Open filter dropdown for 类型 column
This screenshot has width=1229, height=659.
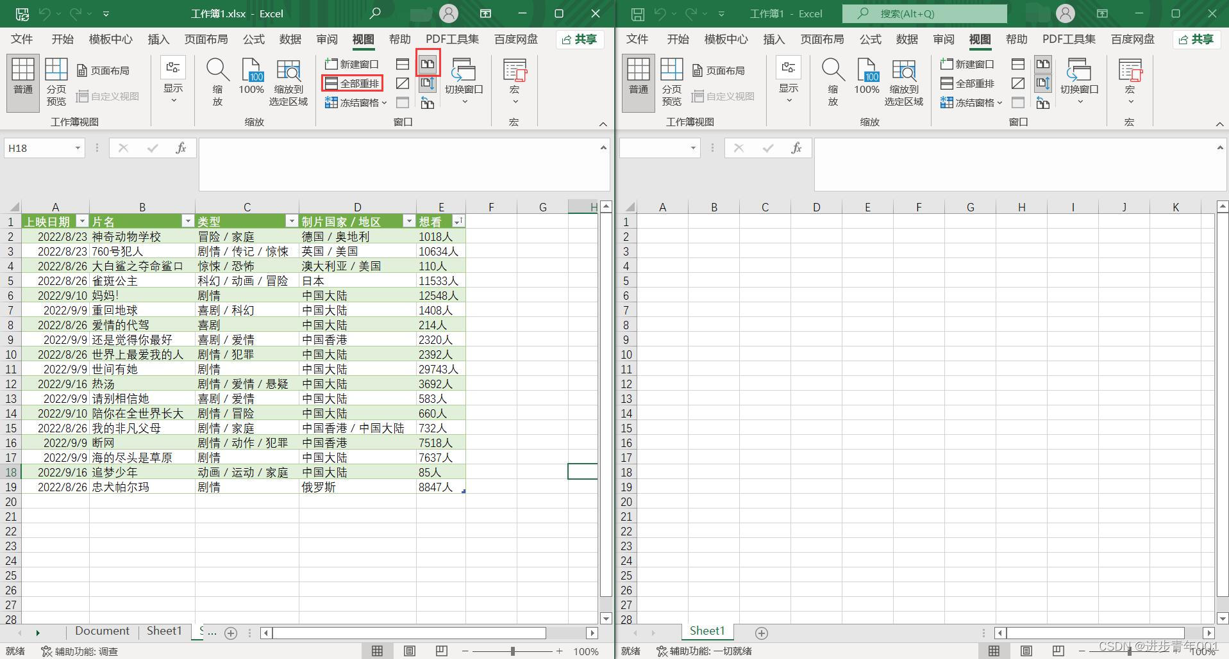(291, 221)
